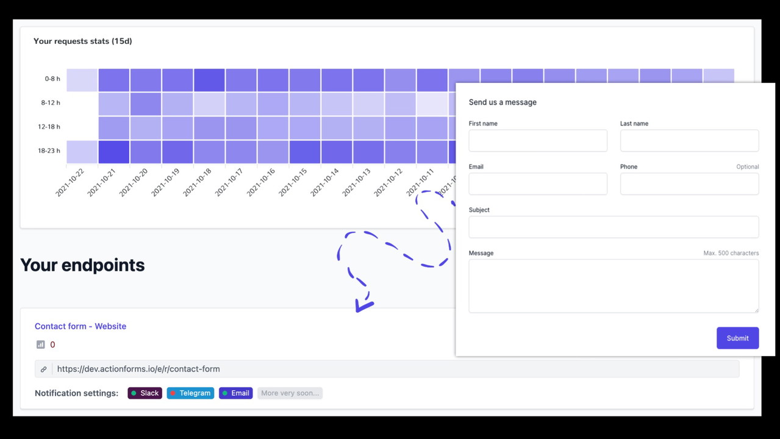The image size is (780, 439).
Task: Click the optional Phone input field
Action: pos(689,184)
